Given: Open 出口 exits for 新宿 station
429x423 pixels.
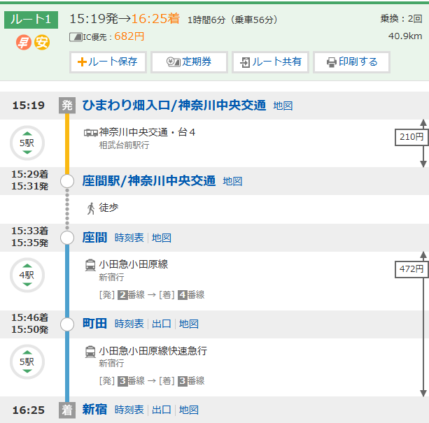Looking at the screenshot, I should (162, 410).
